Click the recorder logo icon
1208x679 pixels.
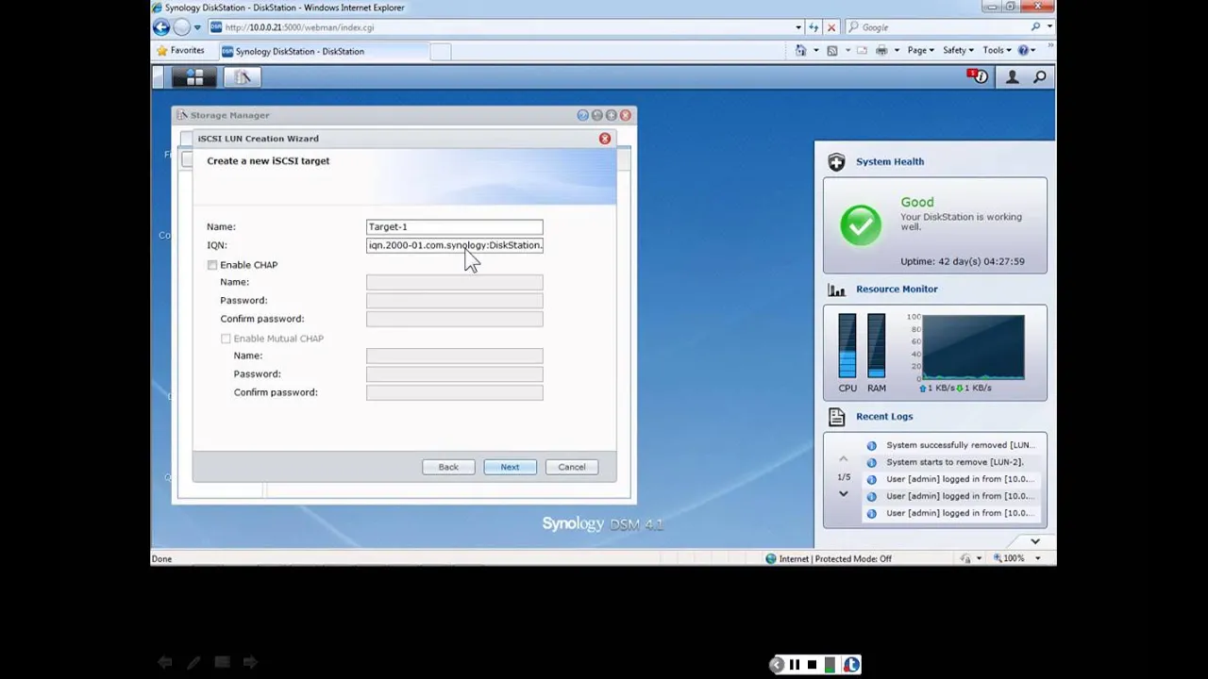pos(851,665)
